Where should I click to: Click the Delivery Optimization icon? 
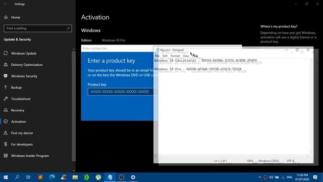pyautogui.click(x=6, y=65)
